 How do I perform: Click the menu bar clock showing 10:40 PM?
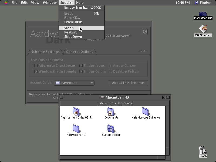click(x=183, y=3)
